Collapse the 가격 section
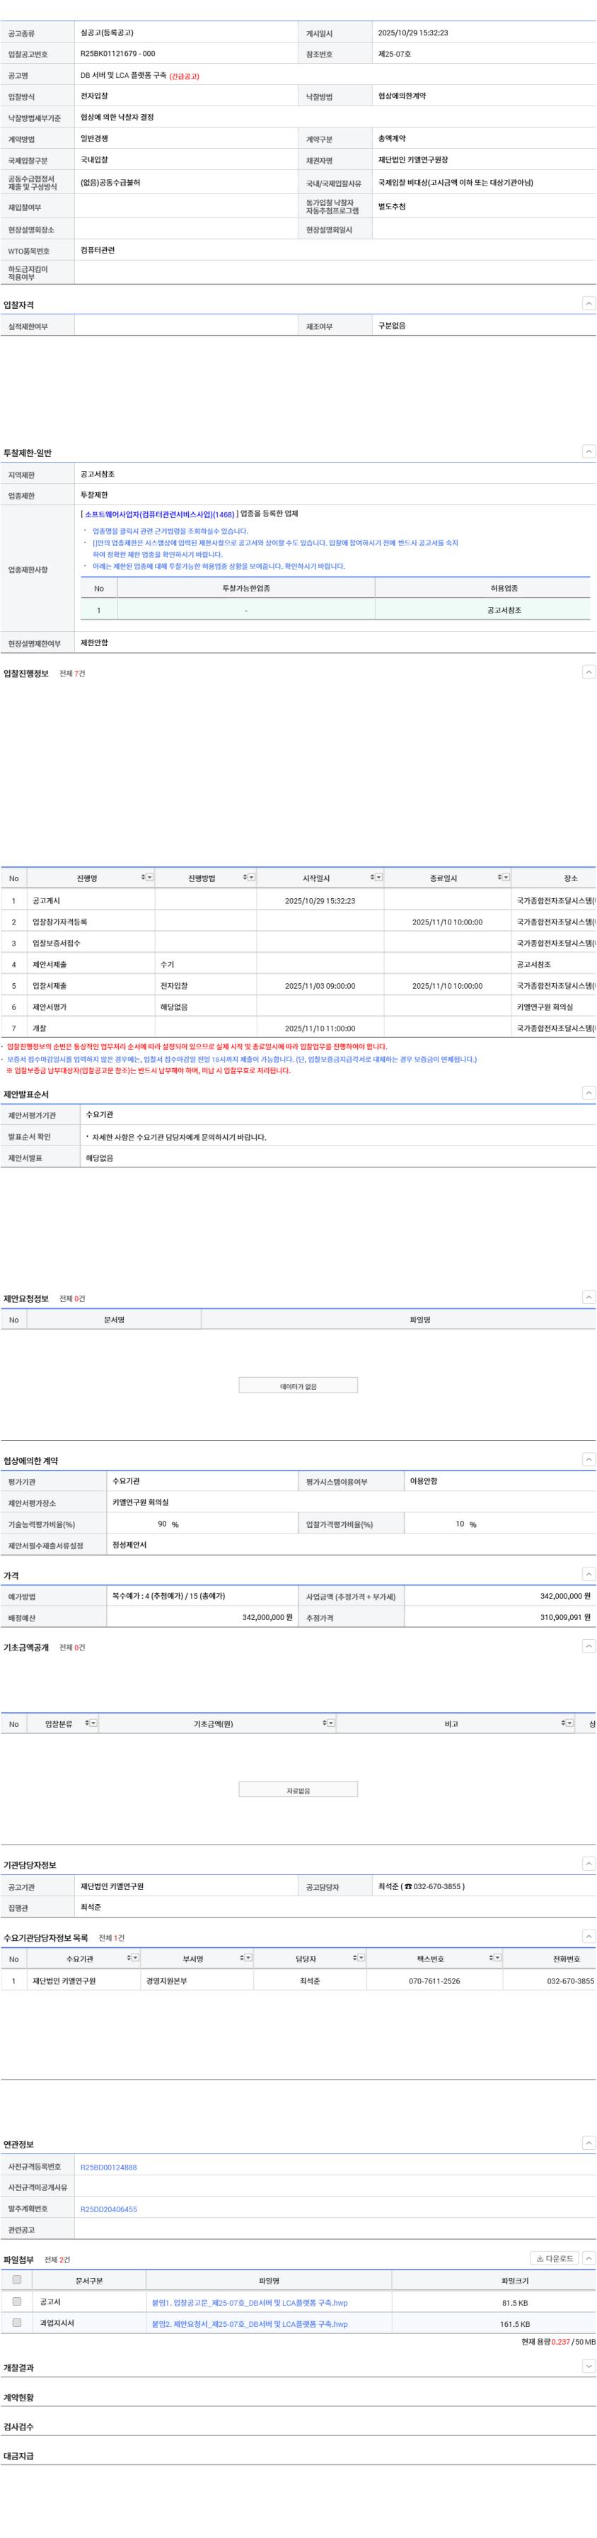The width and height of the screenshot is (597, 2538). [x=588, y=1575]
